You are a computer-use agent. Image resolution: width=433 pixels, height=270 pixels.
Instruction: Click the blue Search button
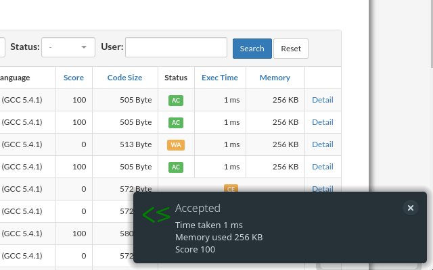coord(252,49)
